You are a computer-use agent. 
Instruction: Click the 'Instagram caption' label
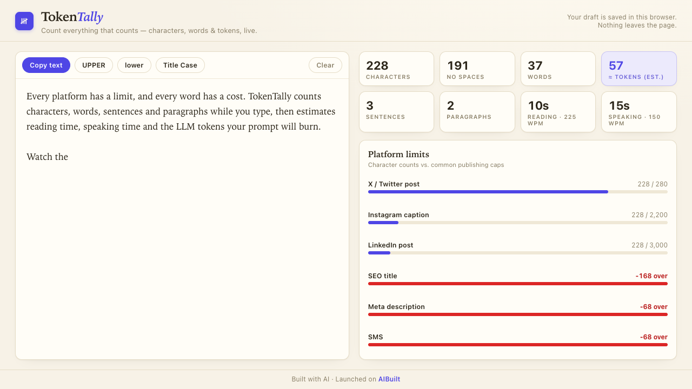click(398, 215)
